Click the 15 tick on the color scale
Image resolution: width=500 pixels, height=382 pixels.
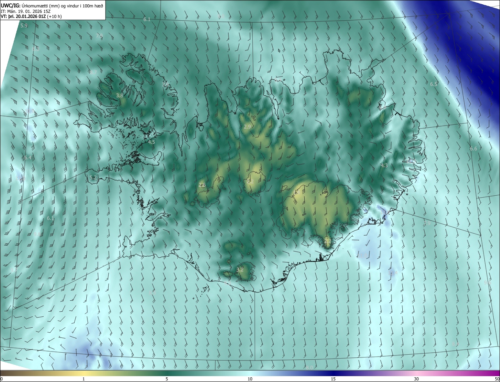333,379
